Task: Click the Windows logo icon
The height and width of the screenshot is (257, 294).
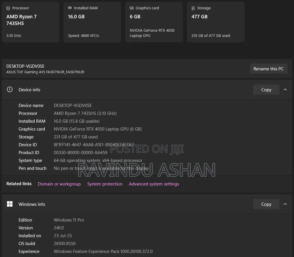Action: (10, 204)
